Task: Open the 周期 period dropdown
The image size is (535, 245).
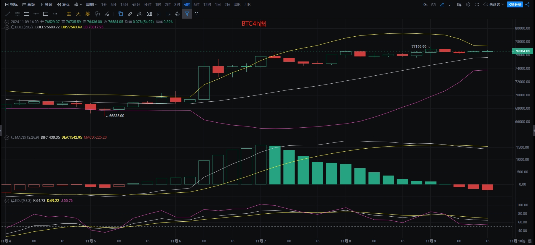Action: pos(92,4)
